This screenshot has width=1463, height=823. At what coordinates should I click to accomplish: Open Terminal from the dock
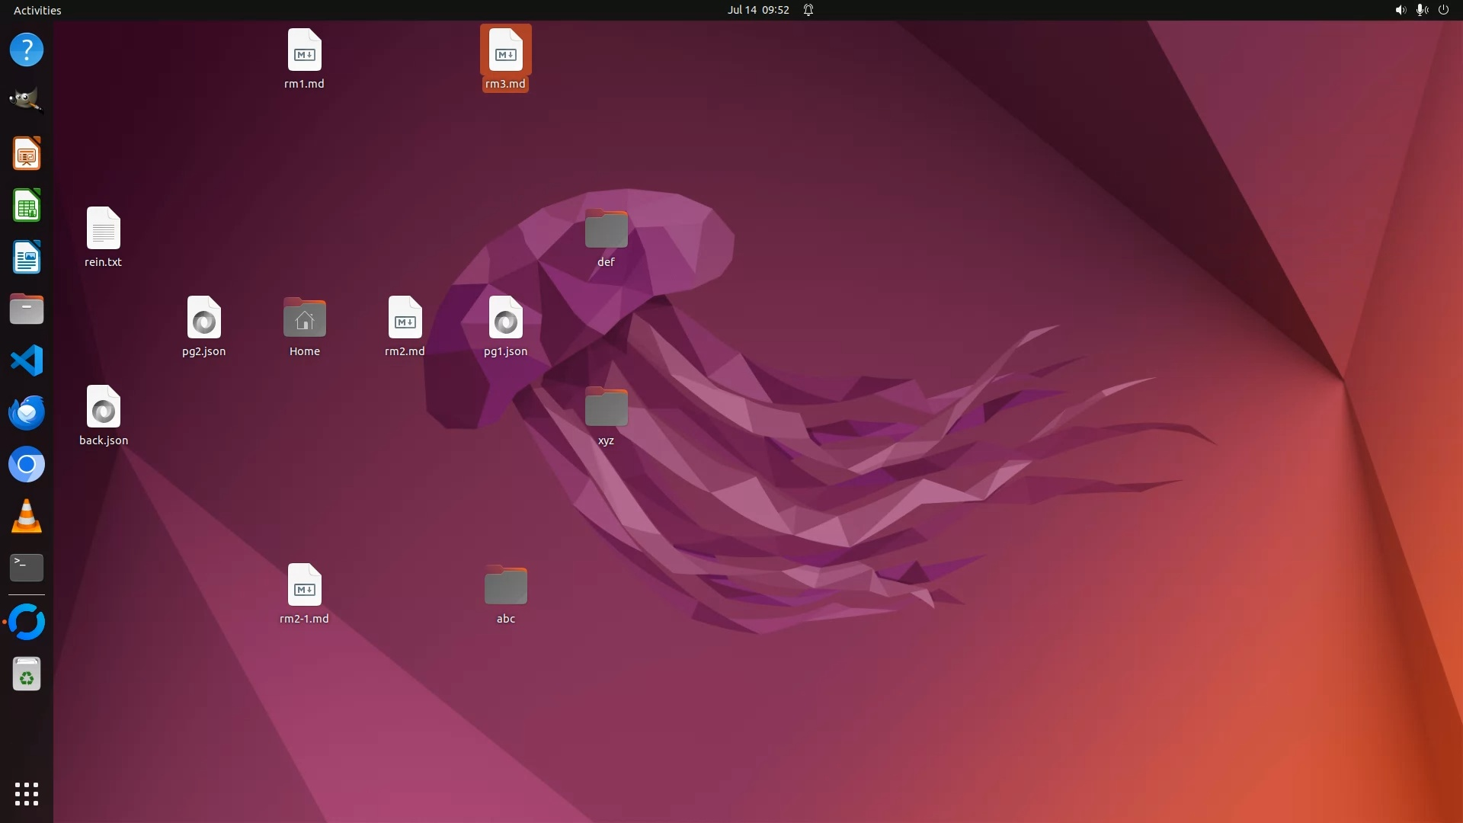pos(26,567)
